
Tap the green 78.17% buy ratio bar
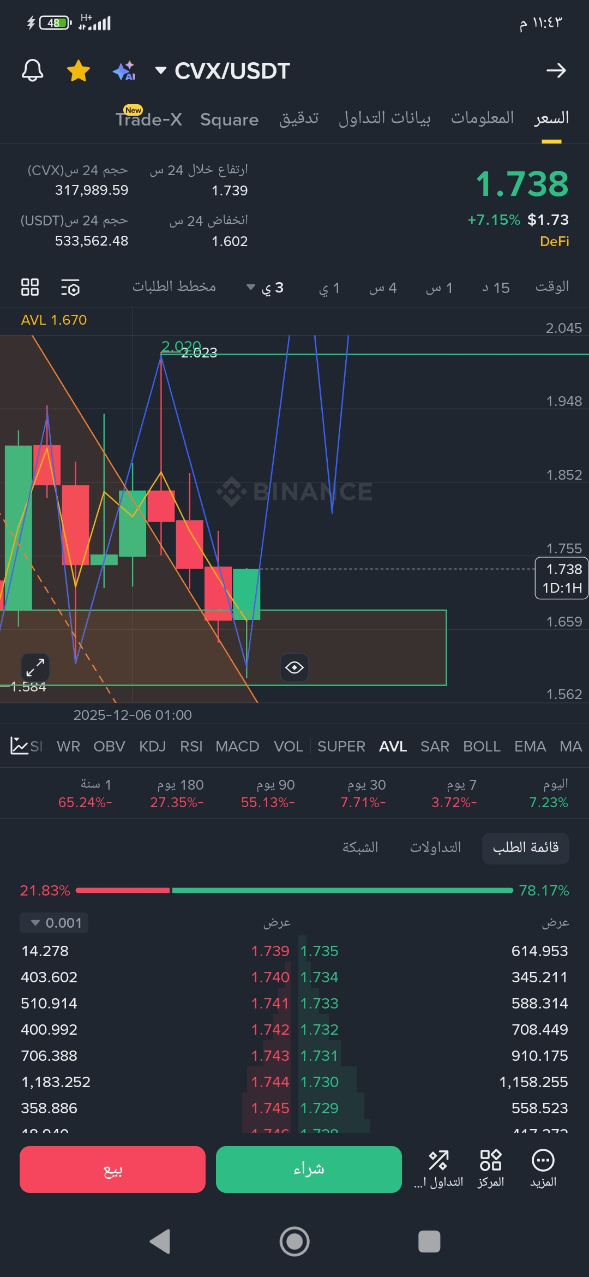tap(342, 891)
